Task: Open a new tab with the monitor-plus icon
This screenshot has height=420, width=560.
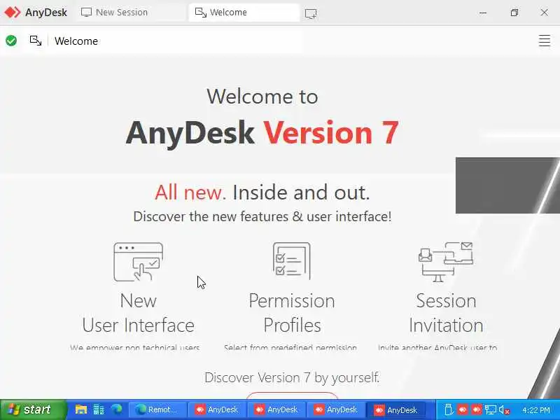Action: click(311, 13)
